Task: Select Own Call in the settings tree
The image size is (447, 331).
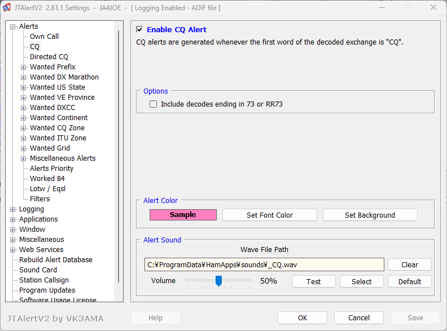Action: click(44, 37)
